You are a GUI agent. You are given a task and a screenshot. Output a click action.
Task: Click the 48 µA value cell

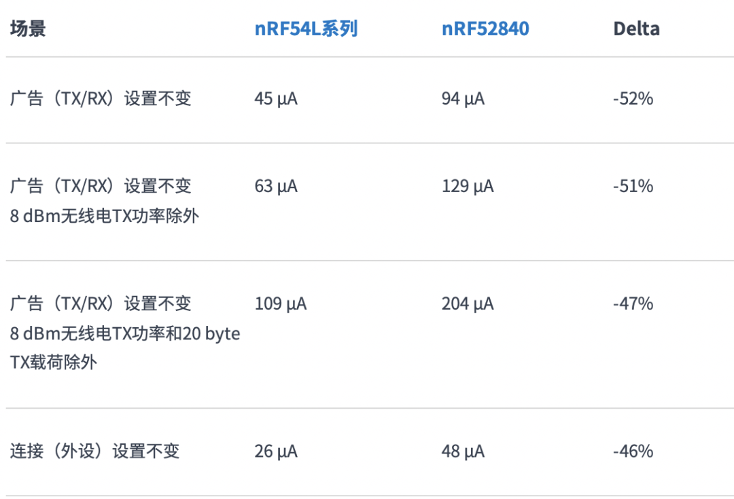463,451
